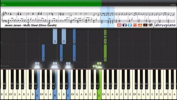Seek into the gray unplayed progress section
This screenshot has height=100, width=177.
coord(139,3)
